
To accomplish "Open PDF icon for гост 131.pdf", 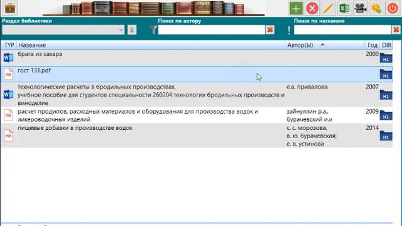I will point(8,74).
